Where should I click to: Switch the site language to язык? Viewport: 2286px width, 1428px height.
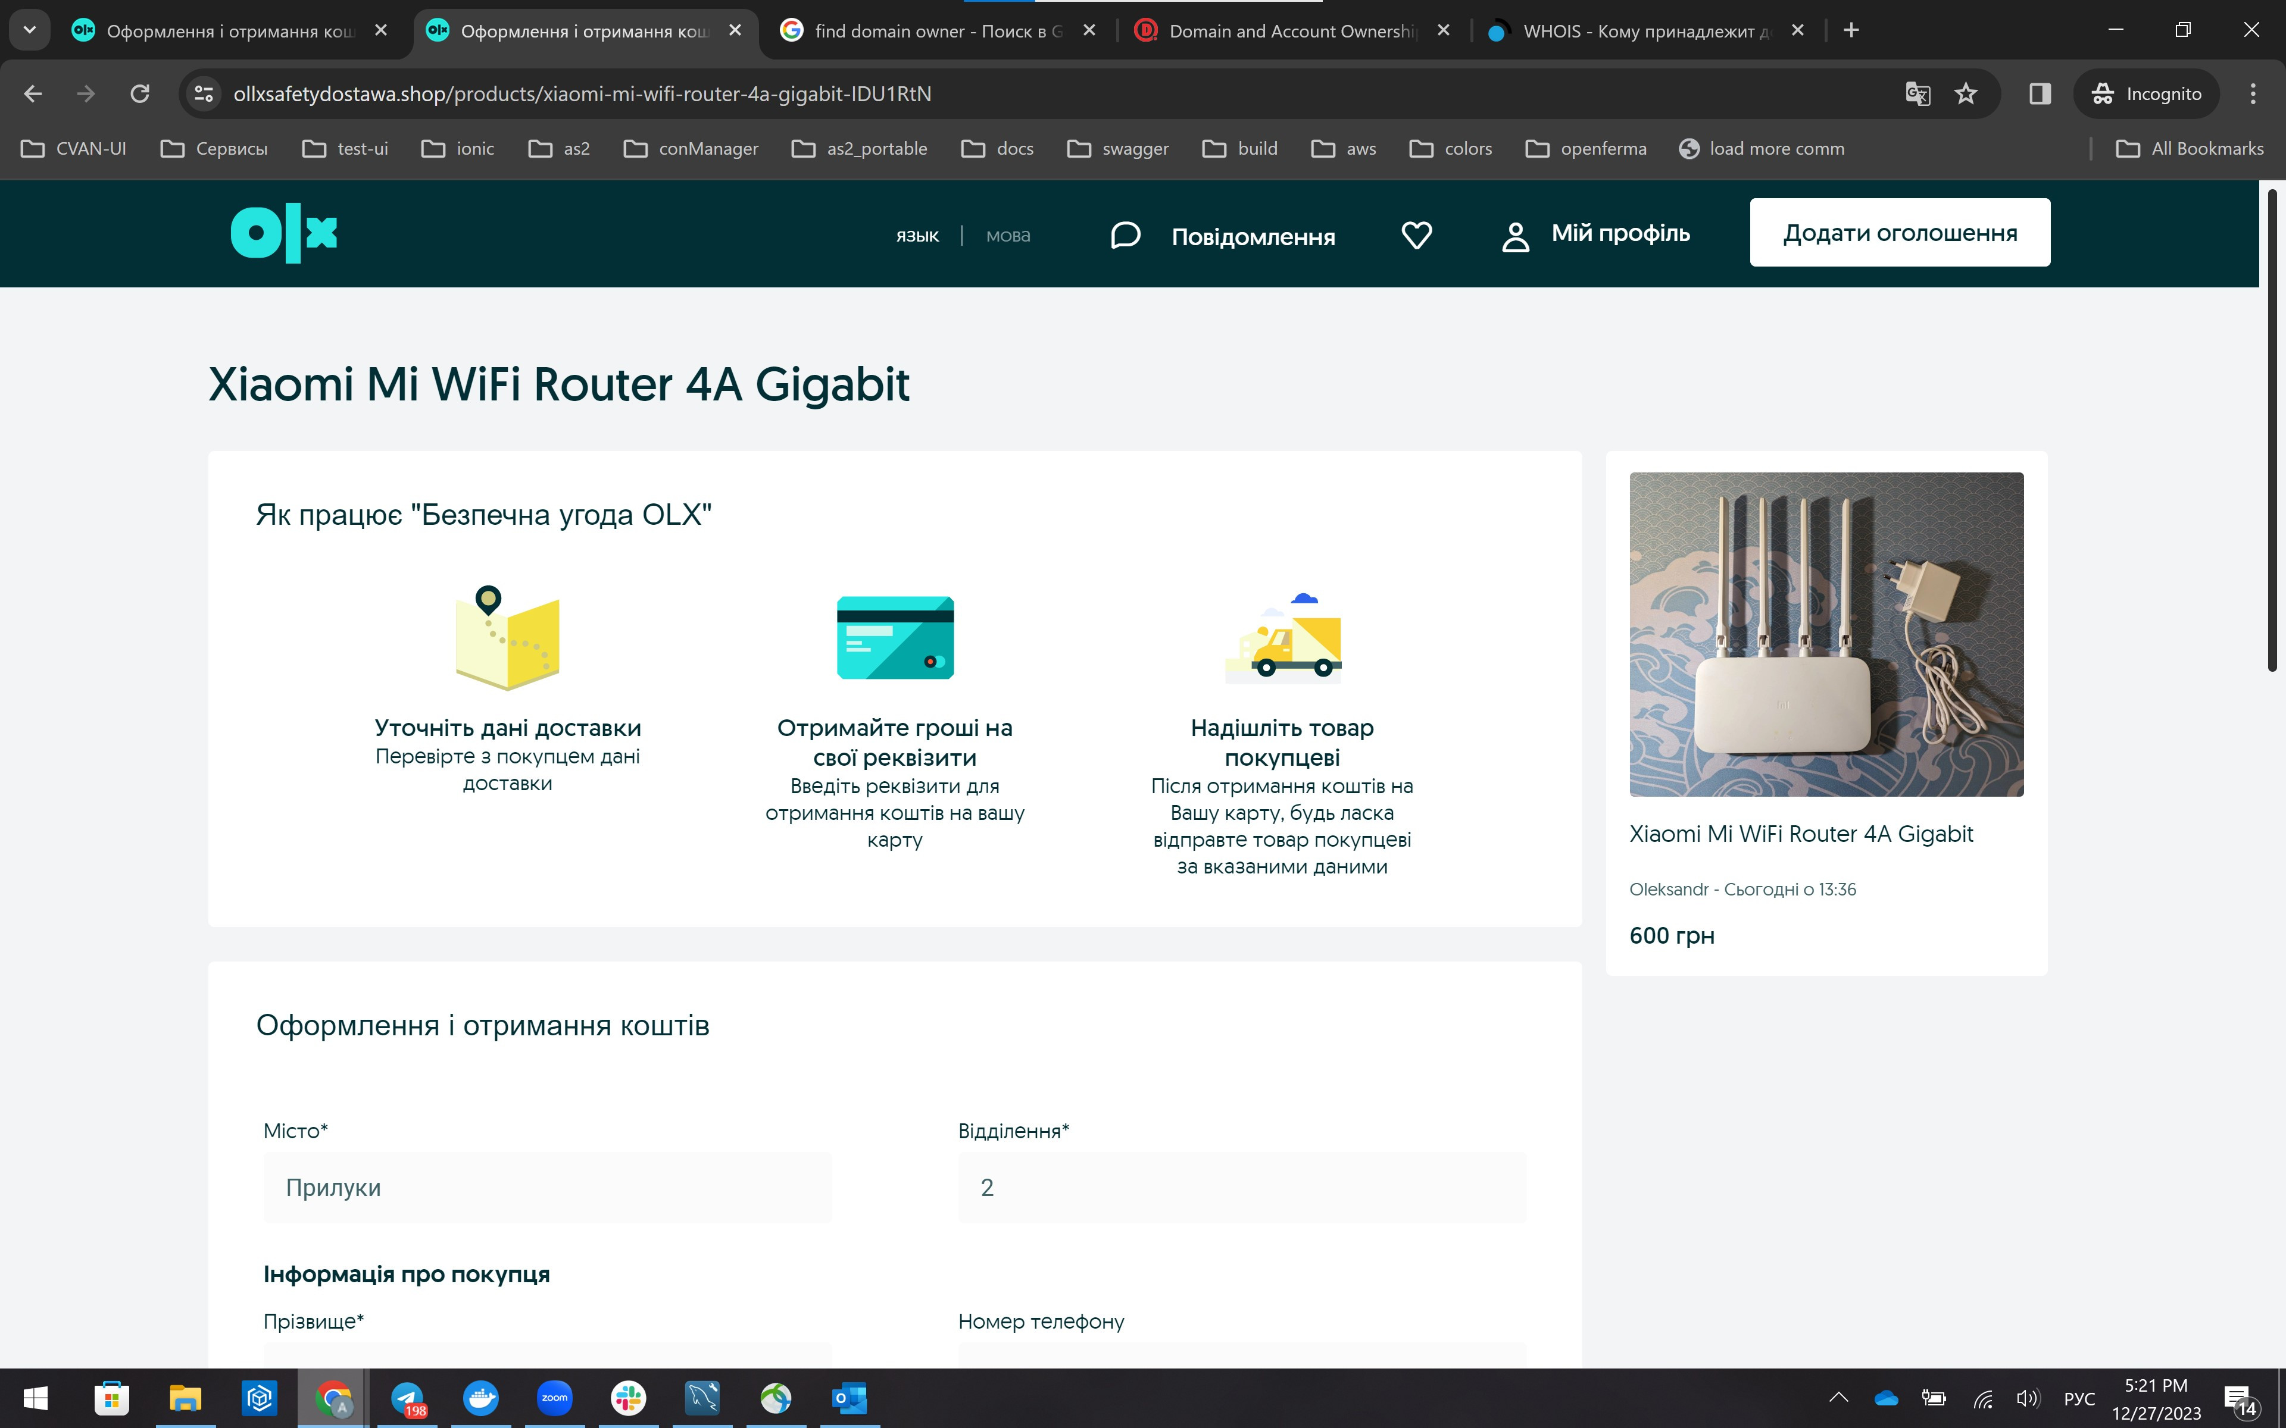pos(916,236)
